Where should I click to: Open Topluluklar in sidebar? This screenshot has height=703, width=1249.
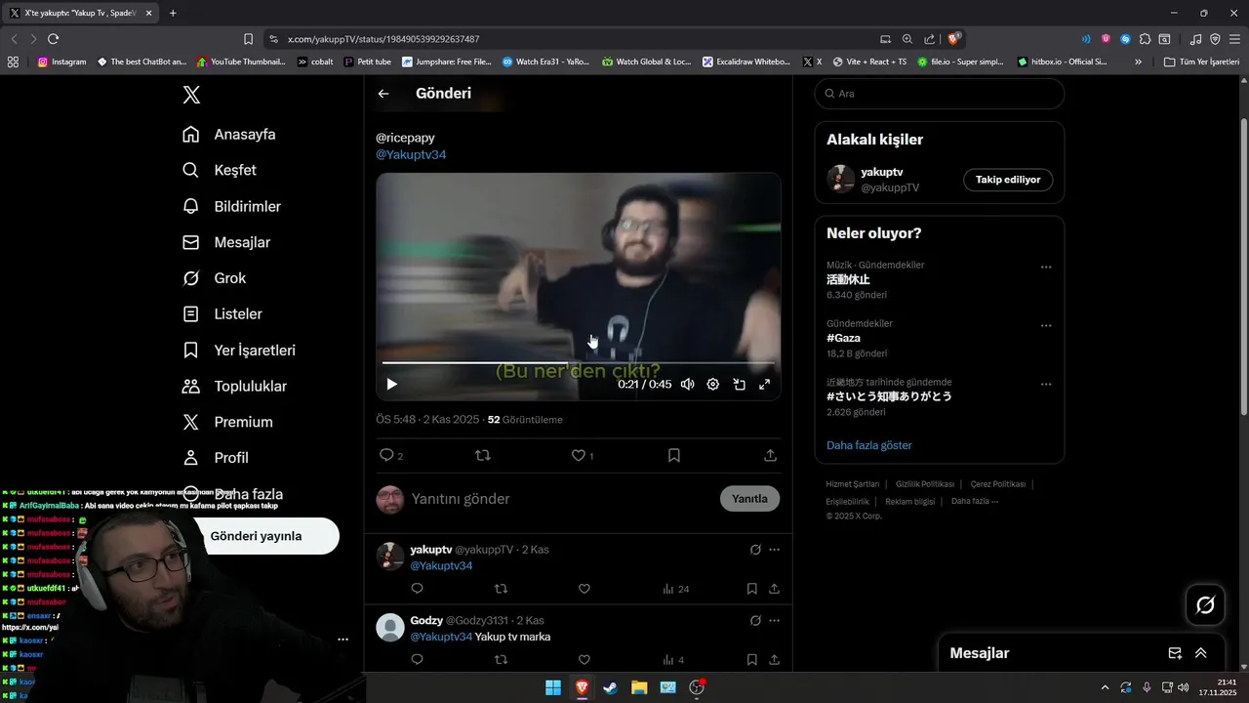(x=234, y=387)
